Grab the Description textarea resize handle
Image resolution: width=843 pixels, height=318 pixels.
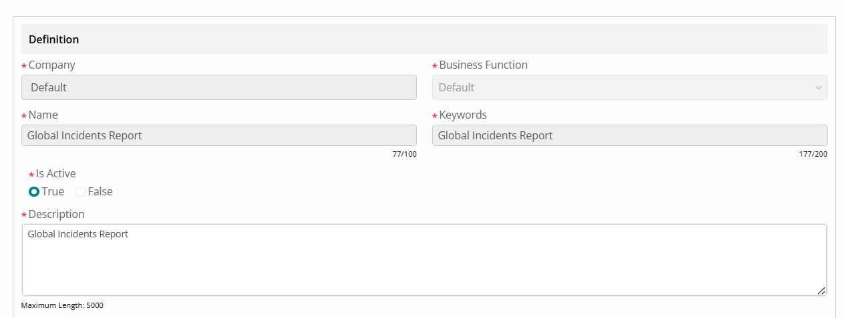click(821, 291)
